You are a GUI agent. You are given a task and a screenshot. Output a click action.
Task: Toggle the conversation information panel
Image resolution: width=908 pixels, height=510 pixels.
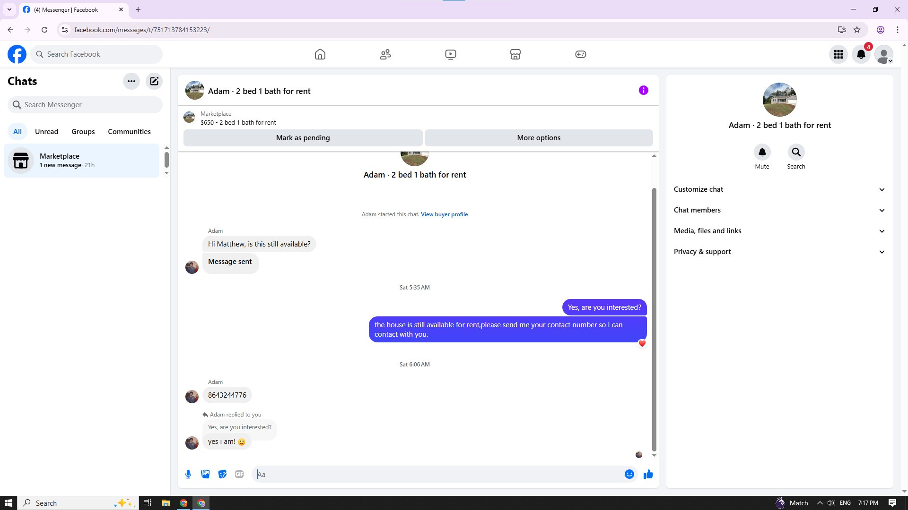pos(643,90)
